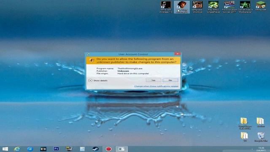Select the Play MW2 SinglePlayer shortcut
This screenshot has height=152, width=270.
tap(213, 7)
